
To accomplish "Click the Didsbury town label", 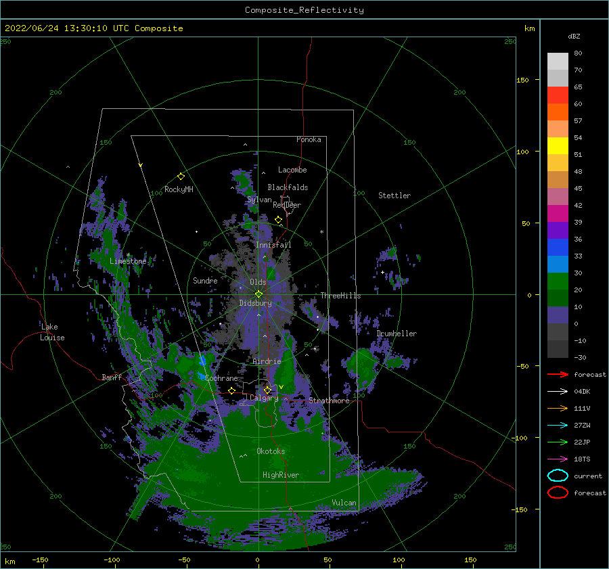I will point(255,303).
